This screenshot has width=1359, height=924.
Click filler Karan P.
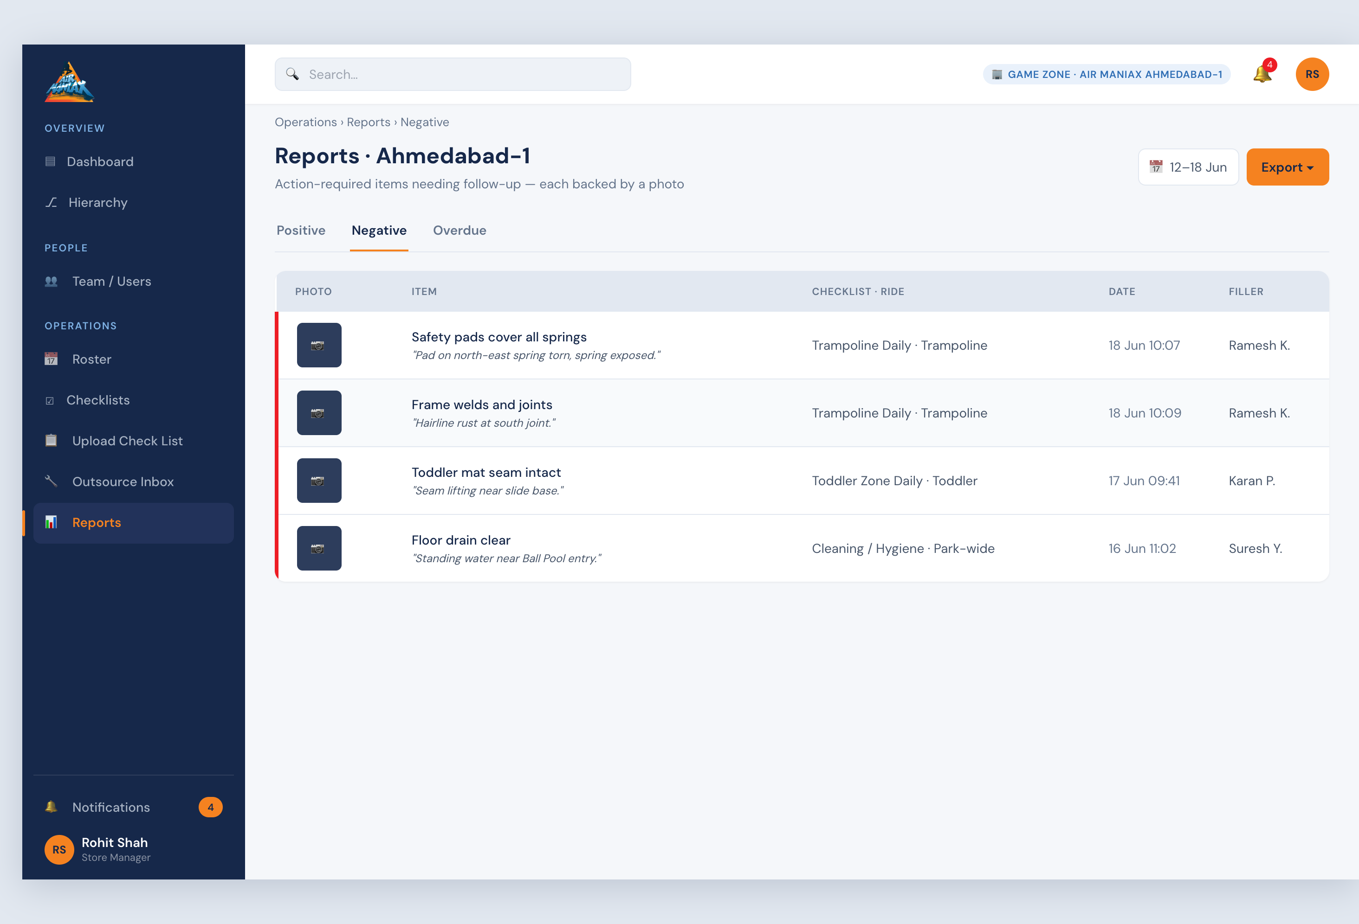tap(1252, 481)
